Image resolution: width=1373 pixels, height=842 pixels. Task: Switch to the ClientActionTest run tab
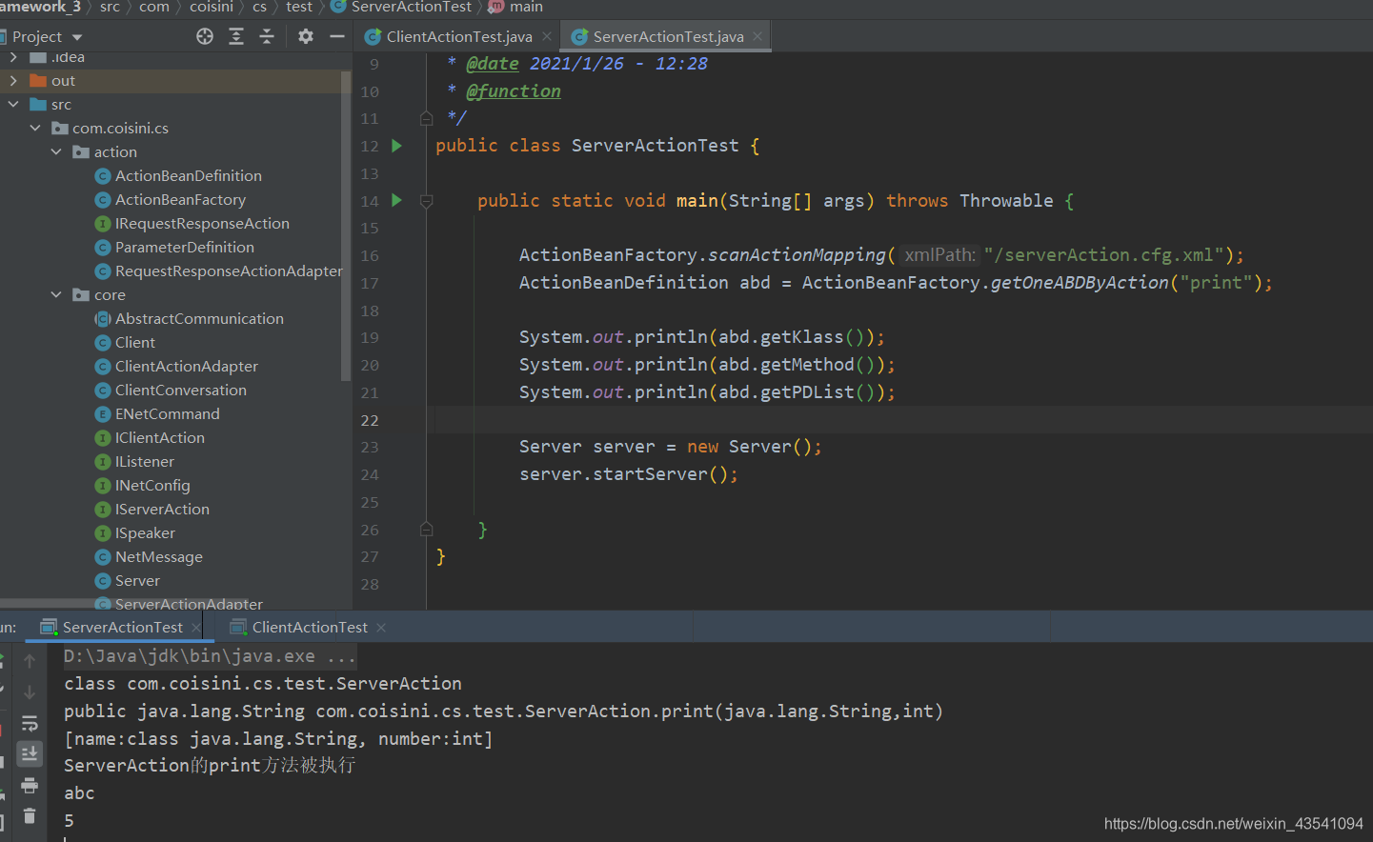click(x=311, y=628)
